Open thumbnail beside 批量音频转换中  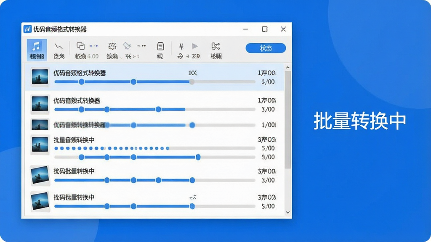point(40,145)
